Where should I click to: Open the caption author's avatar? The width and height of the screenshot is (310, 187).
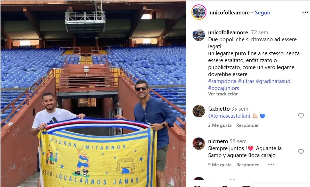(x=199, y=35)
